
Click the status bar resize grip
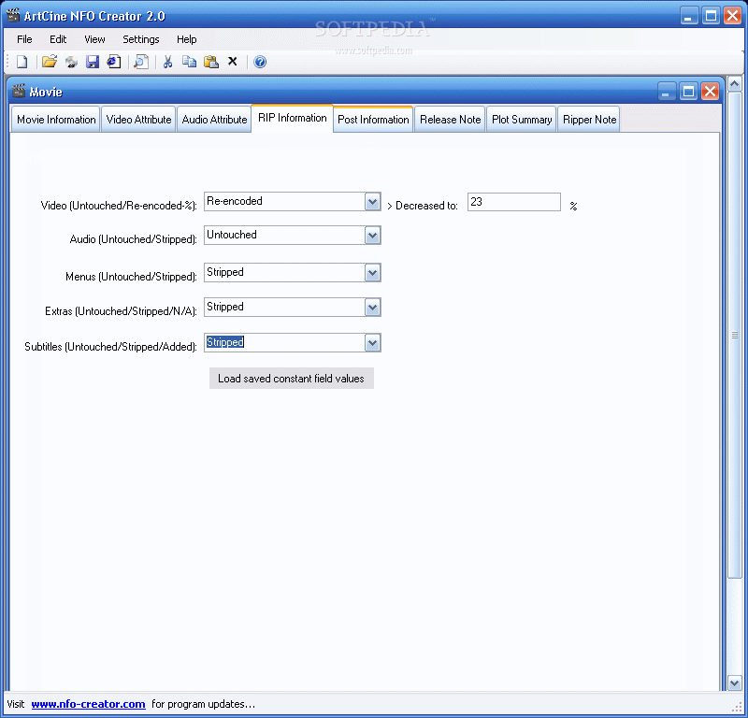click(x=738, y=707)
